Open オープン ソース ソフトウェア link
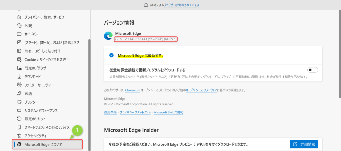The height and width of the screenshot is (151, 341). point(201,90)
